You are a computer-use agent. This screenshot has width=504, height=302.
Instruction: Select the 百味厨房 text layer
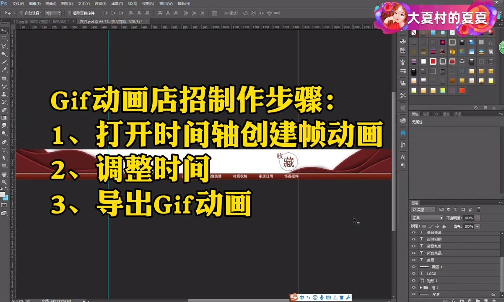click(x=435, y=239)
